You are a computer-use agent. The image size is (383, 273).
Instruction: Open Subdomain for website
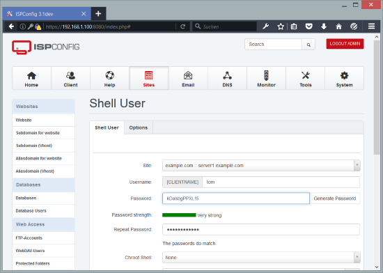coord(43,133)
